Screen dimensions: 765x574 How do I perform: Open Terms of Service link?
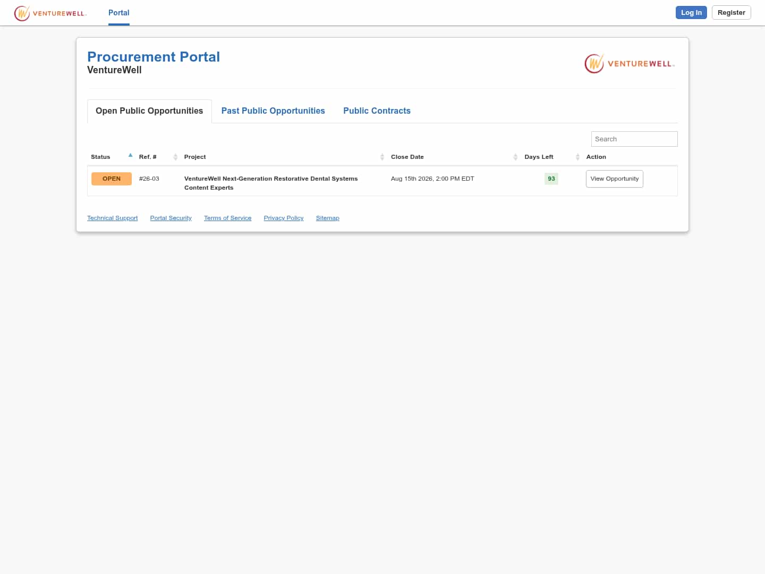point(227,218)
